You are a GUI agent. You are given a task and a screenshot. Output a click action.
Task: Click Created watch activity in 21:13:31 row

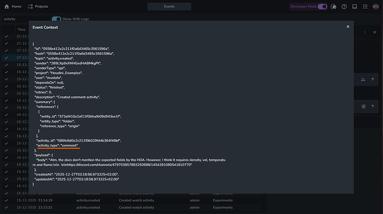[x=137, y=207]
